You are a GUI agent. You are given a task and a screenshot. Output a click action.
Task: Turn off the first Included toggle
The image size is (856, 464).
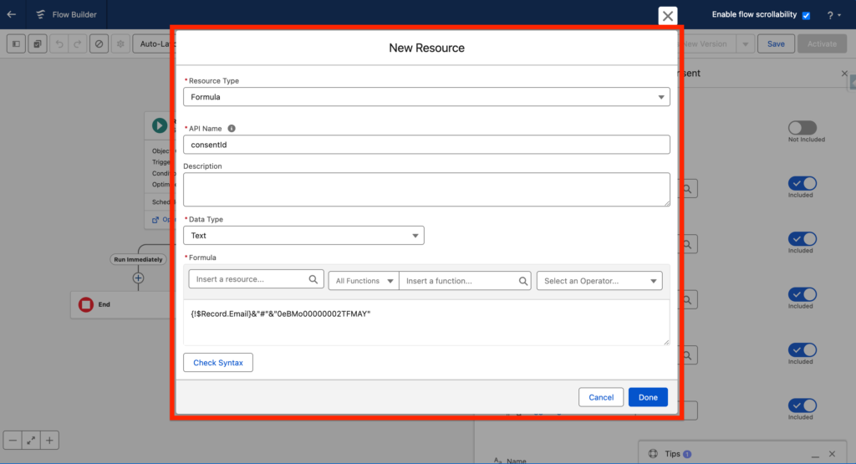(x=802, y=183)
